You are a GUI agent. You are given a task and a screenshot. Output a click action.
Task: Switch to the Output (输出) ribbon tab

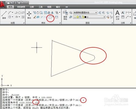point(58,7)
